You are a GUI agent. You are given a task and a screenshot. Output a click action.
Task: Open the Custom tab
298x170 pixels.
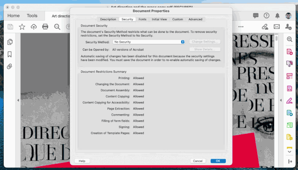pos(178,19)
